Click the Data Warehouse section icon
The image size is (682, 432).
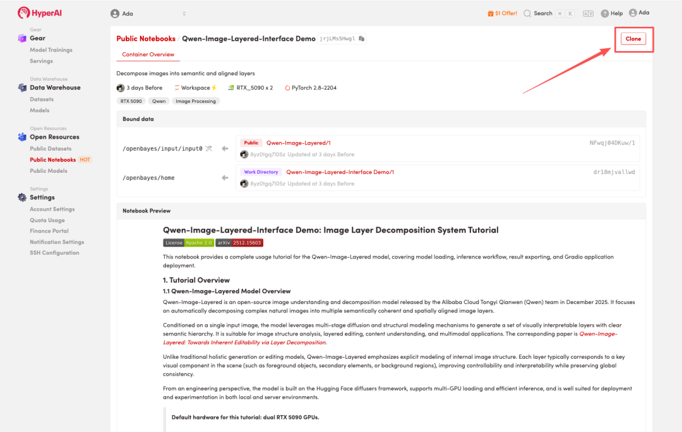point(22,88)
